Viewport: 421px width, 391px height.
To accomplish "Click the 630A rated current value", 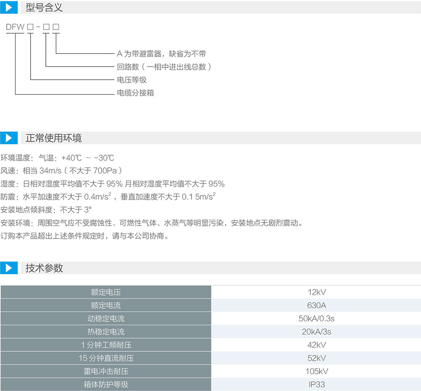I will [316, 305].
